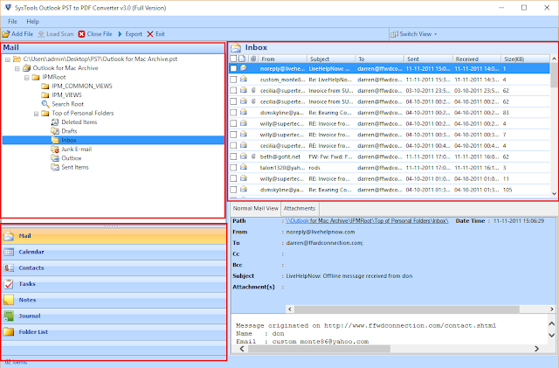Open the Contacts icon in navigation pane

point(9,268)
